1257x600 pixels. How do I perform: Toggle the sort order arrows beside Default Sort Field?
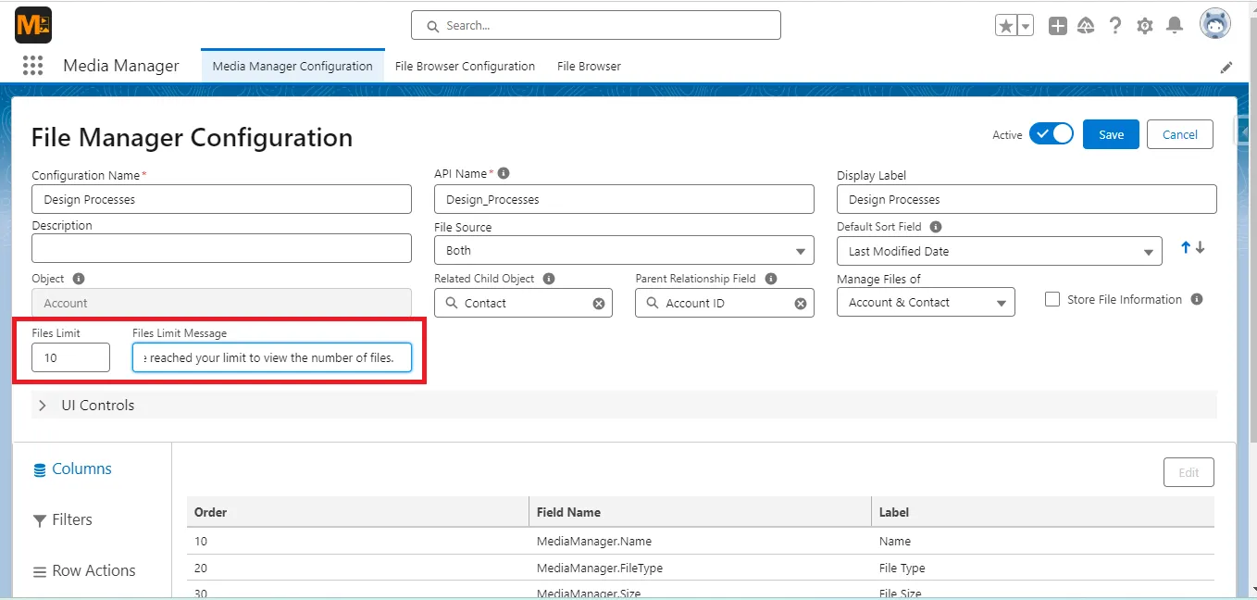point(1190,247)
